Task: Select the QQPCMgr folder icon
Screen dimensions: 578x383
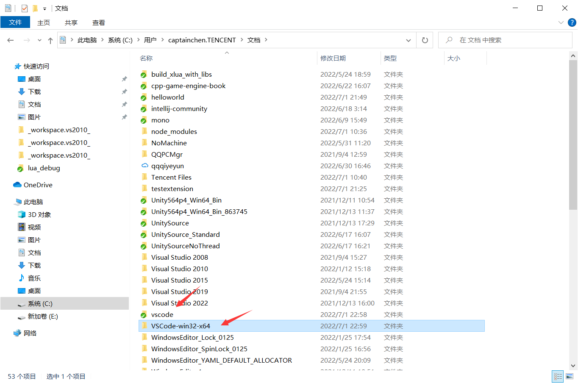Action: tap(144, 154)
